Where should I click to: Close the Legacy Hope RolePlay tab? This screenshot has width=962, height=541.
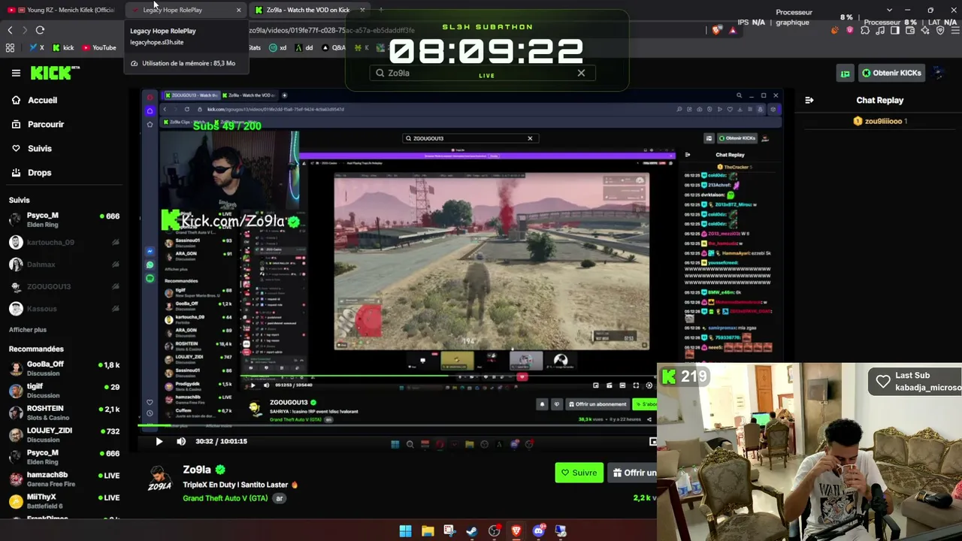(239, 10)
